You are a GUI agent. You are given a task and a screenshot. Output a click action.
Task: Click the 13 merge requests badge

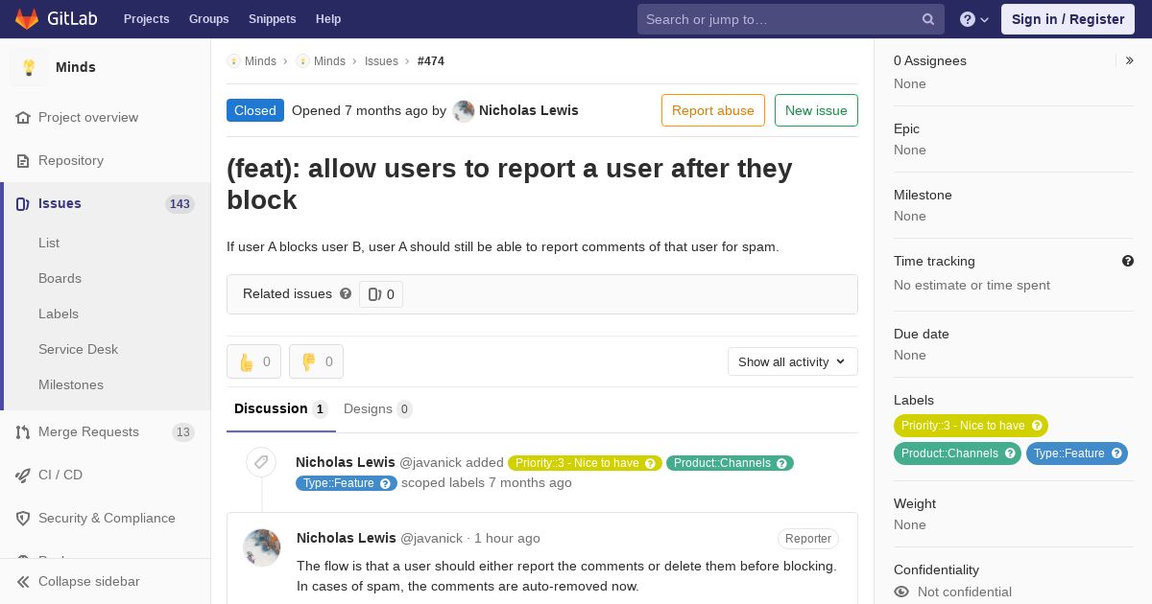[183, 431]
